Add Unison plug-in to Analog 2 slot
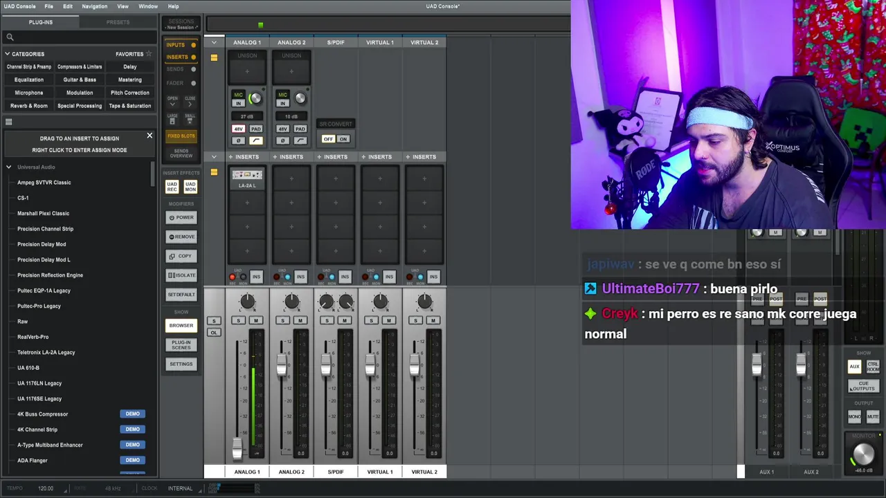The width and height of the screenshot is (886, 498). [291, 71]
